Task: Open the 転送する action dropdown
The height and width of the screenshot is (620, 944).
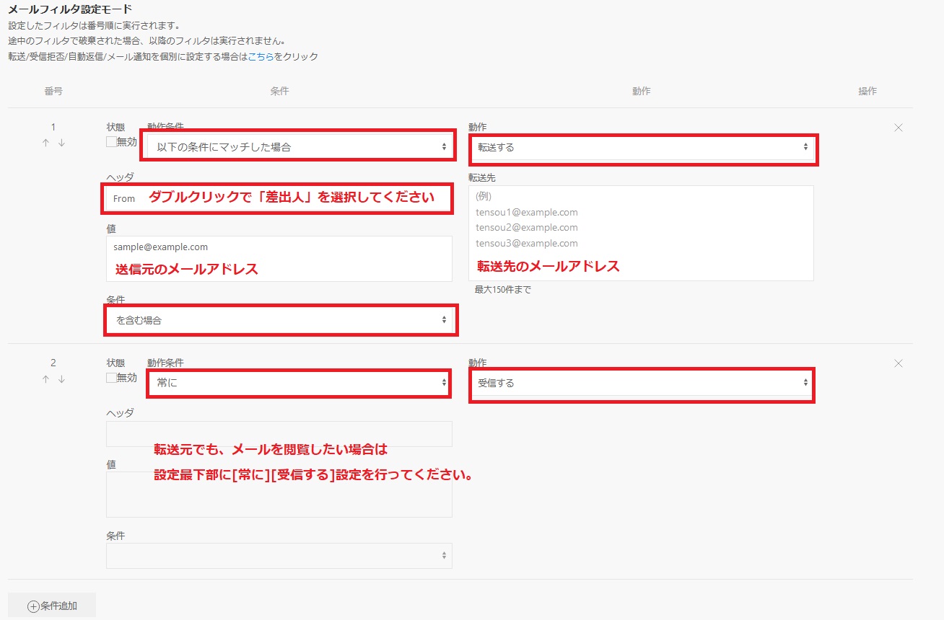Action: click(642, 147)
